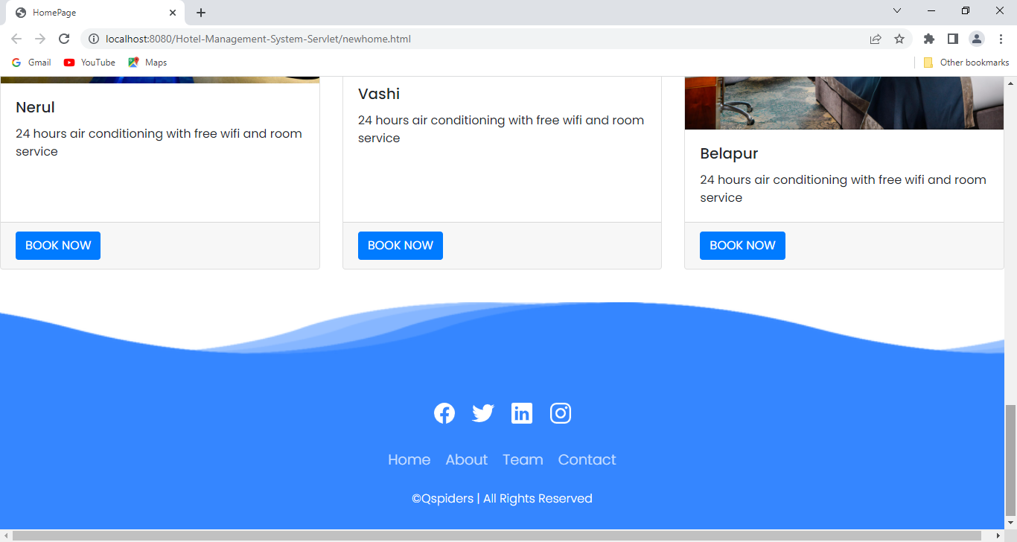
Task: View site information icon in address bar
Action: point(94,39)
